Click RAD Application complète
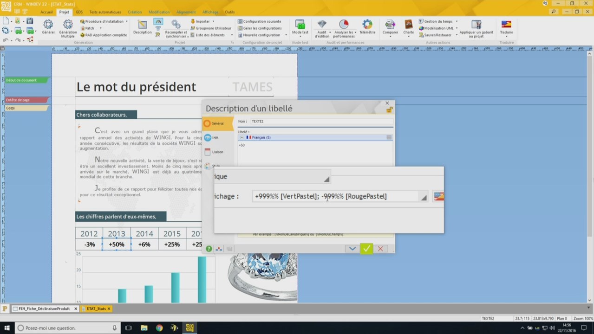The height and width of the screenshot is (334, 594). click(103, 35)
